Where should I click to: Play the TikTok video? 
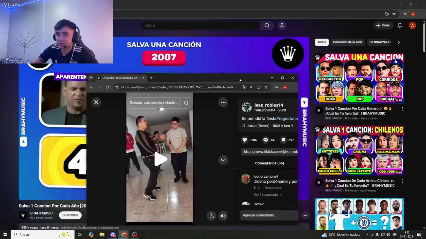click(x=160, y=159)
